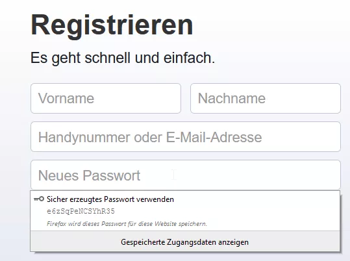Click the Firefox password saving note

pyautogui.click(x=127, y=224)
